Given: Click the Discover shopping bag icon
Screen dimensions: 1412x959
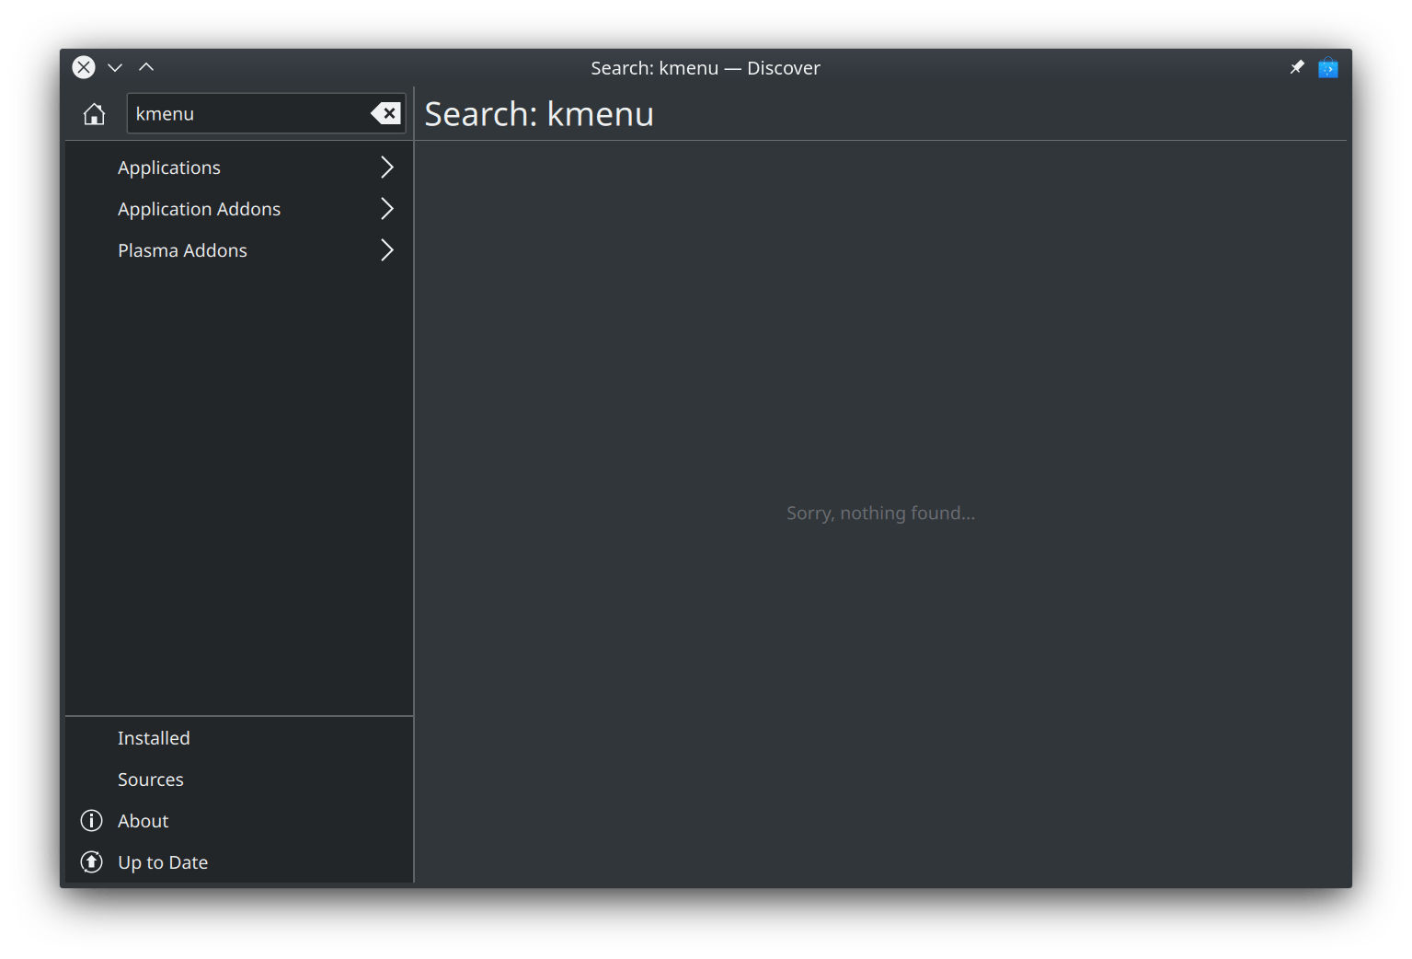Looking at the screenshot, I should tap(1328, 67).
